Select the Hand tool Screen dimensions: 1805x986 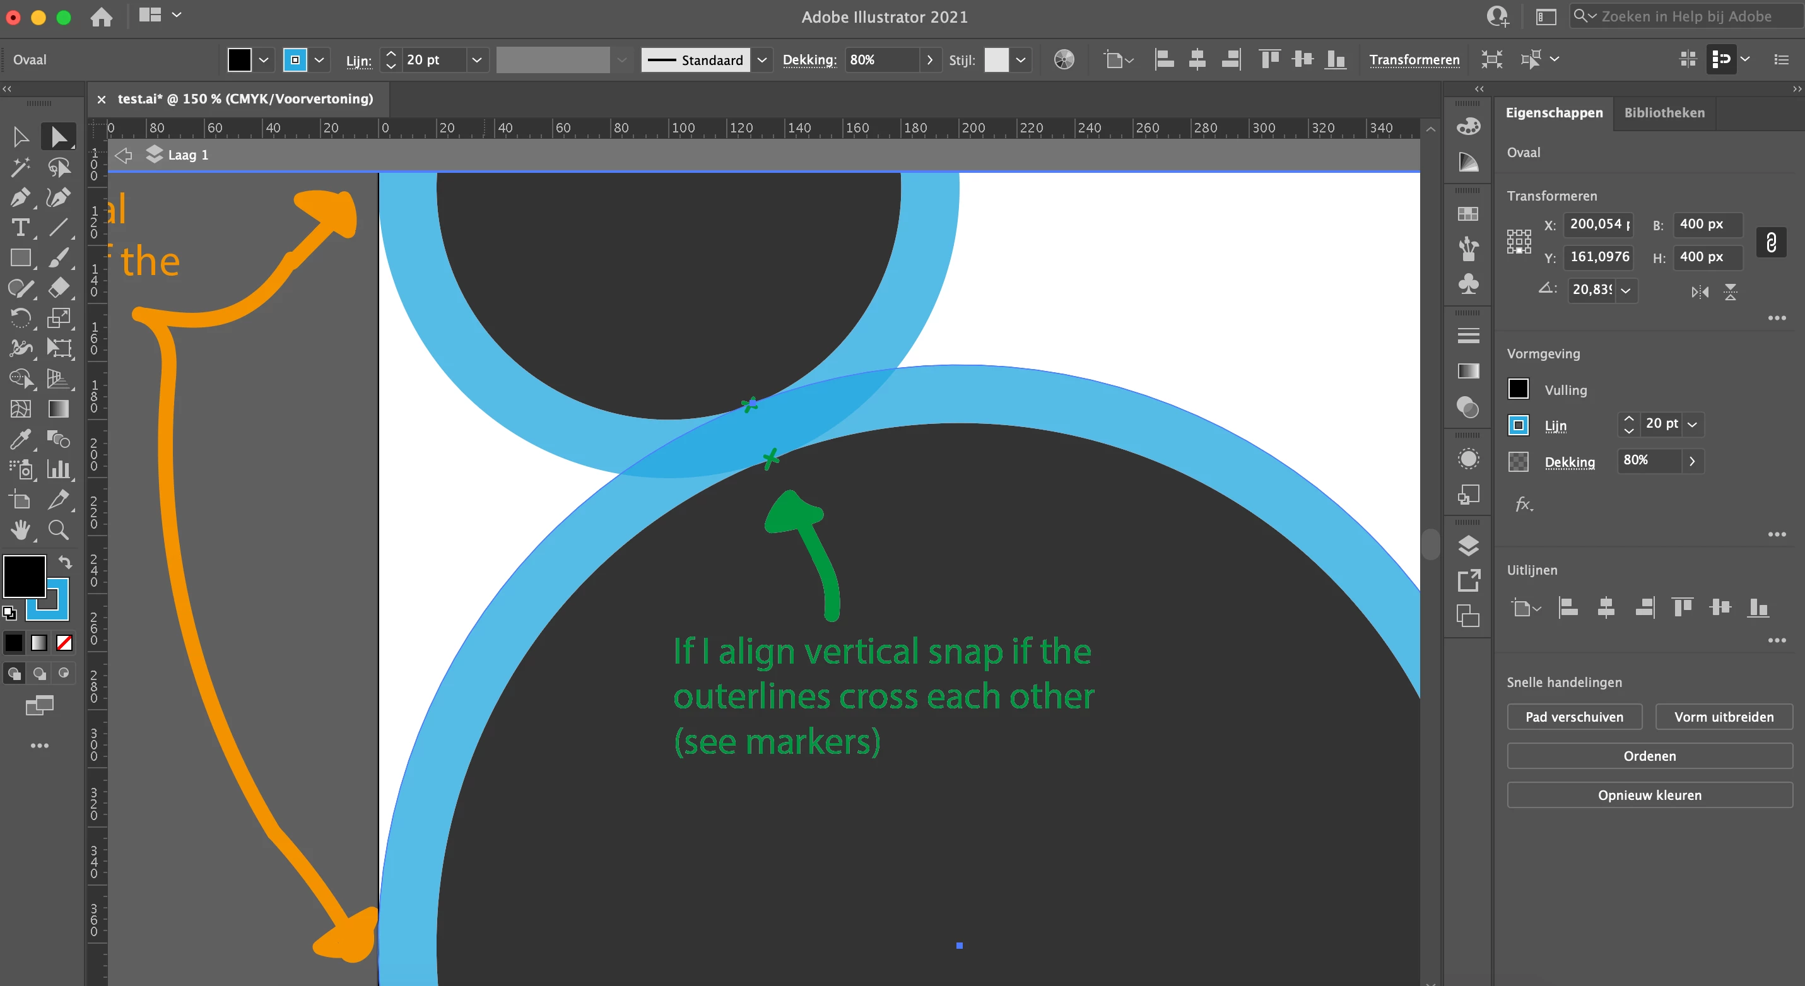tap(20, 531)
